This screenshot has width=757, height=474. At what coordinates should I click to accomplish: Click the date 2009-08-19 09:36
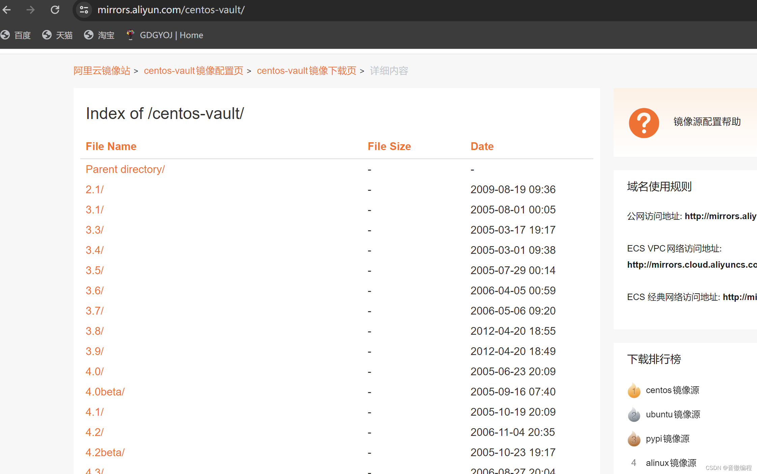click(x=513, y=189)
